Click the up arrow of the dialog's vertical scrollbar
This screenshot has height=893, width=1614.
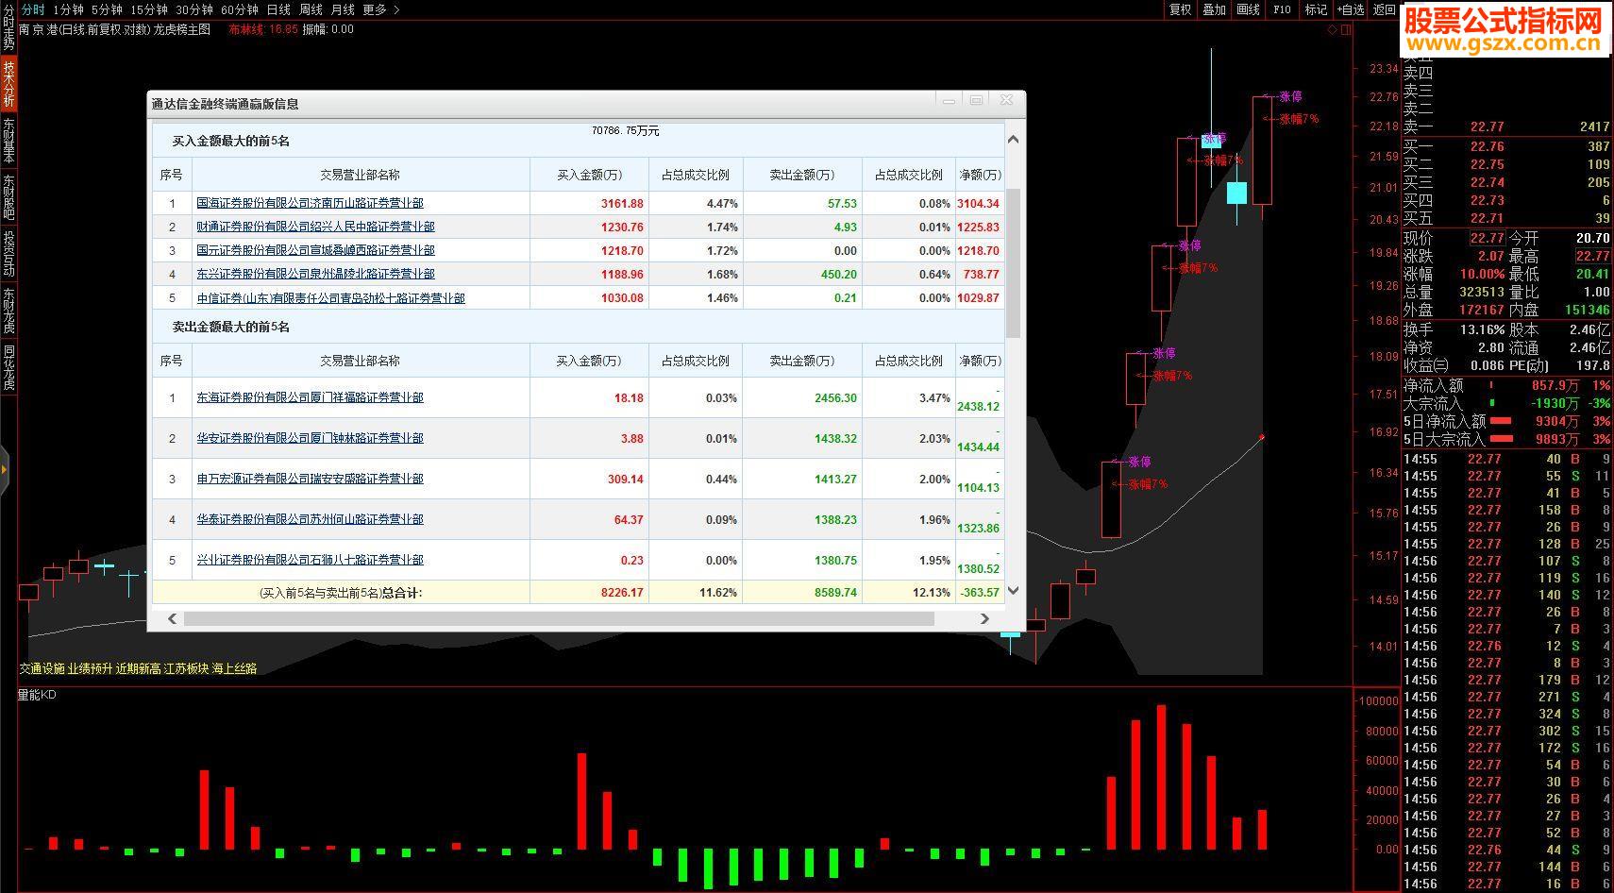[x=1013, y=140]
